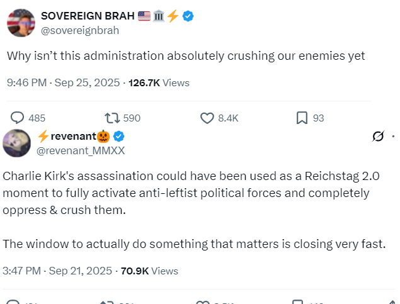Click the 3:47 PM Sep 21, 2025 timestamp
Viewport: 400px width, 304px height.
tap(58, 271)
